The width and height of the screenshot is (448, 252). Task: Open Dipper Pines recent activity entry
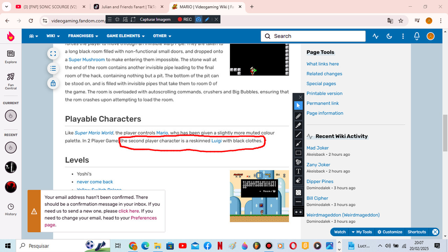coord(320,182)
